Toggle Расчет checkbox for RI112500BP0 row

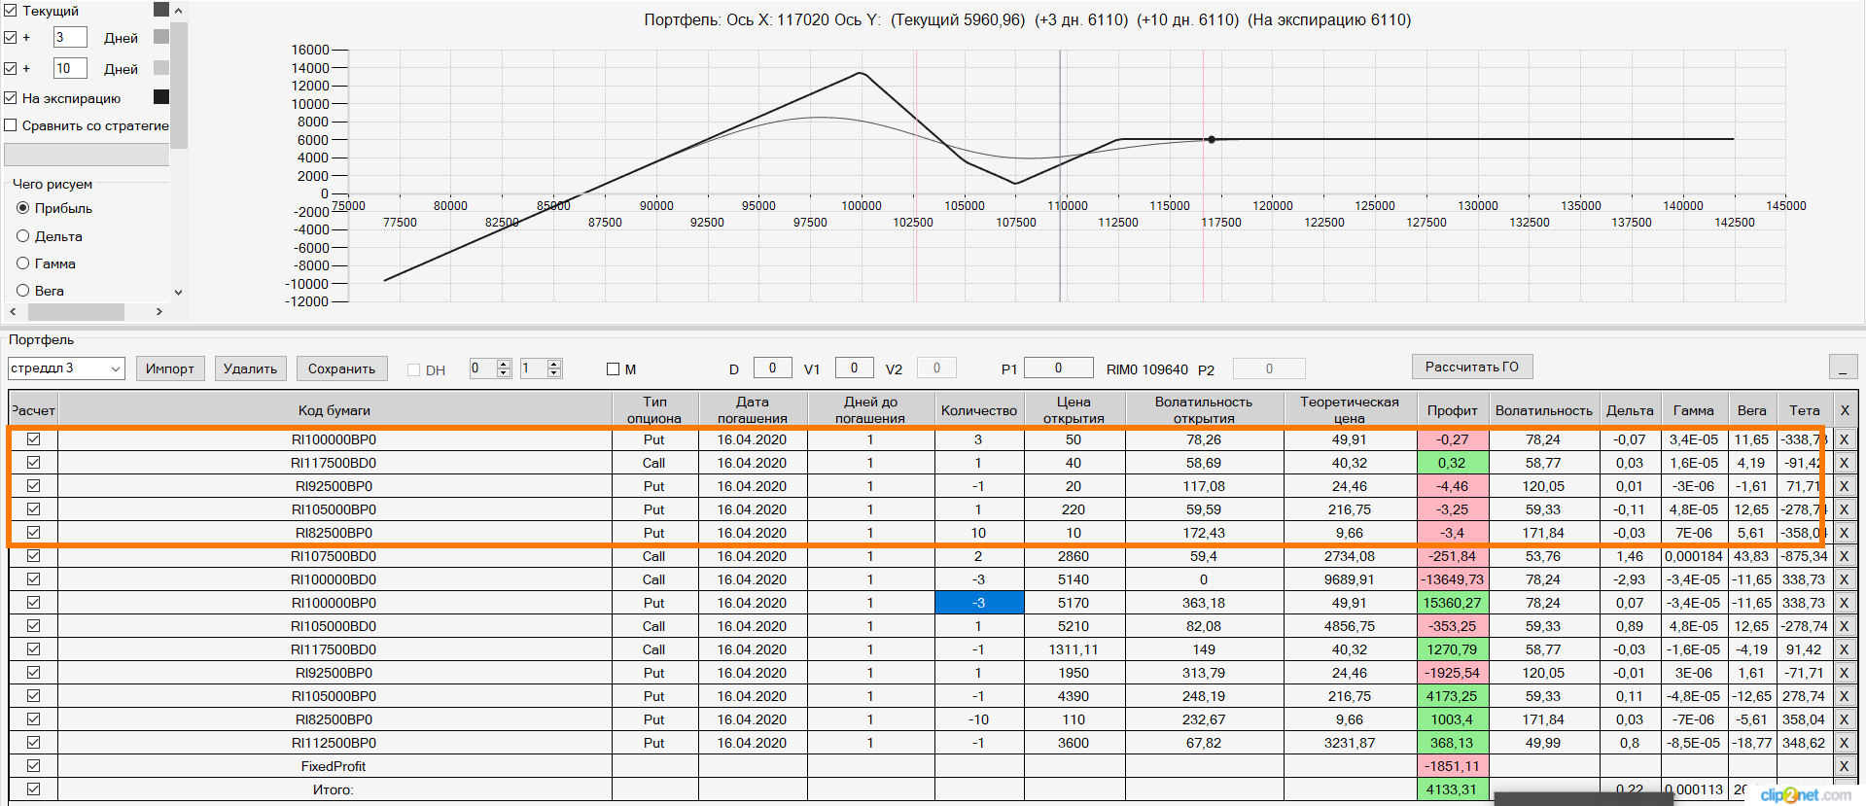point(34,743)
